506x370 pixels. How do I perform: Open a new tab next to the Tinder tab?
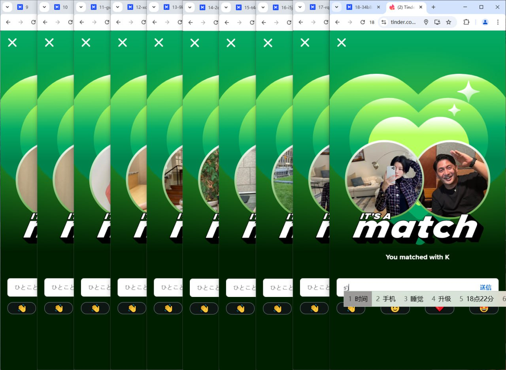433,7
